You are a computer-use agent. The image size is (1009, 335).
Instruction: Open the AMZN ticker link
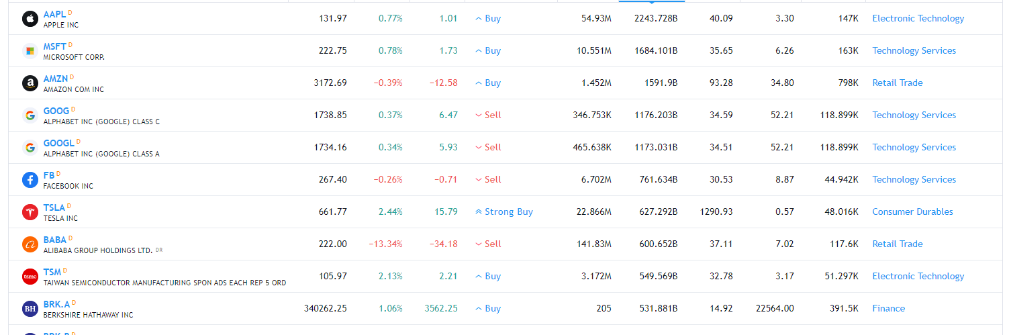[x=56, y=79]
